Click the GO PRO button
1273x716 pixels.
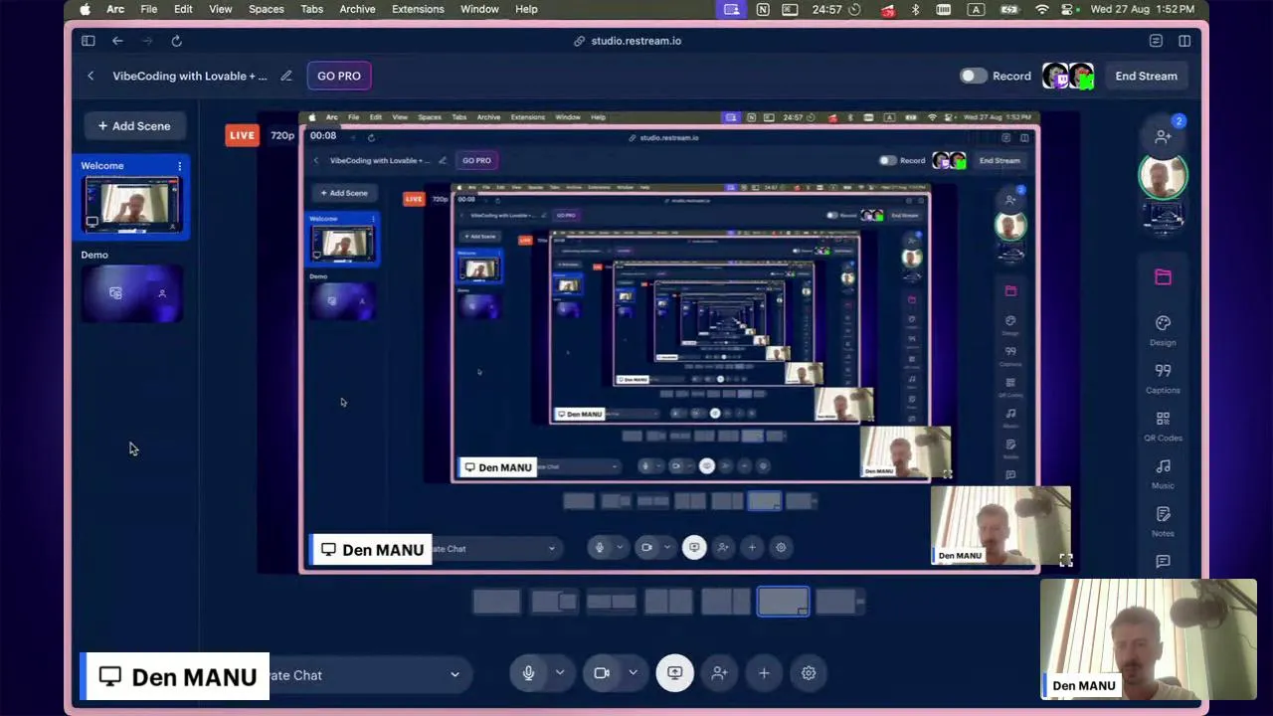(339, 76)
